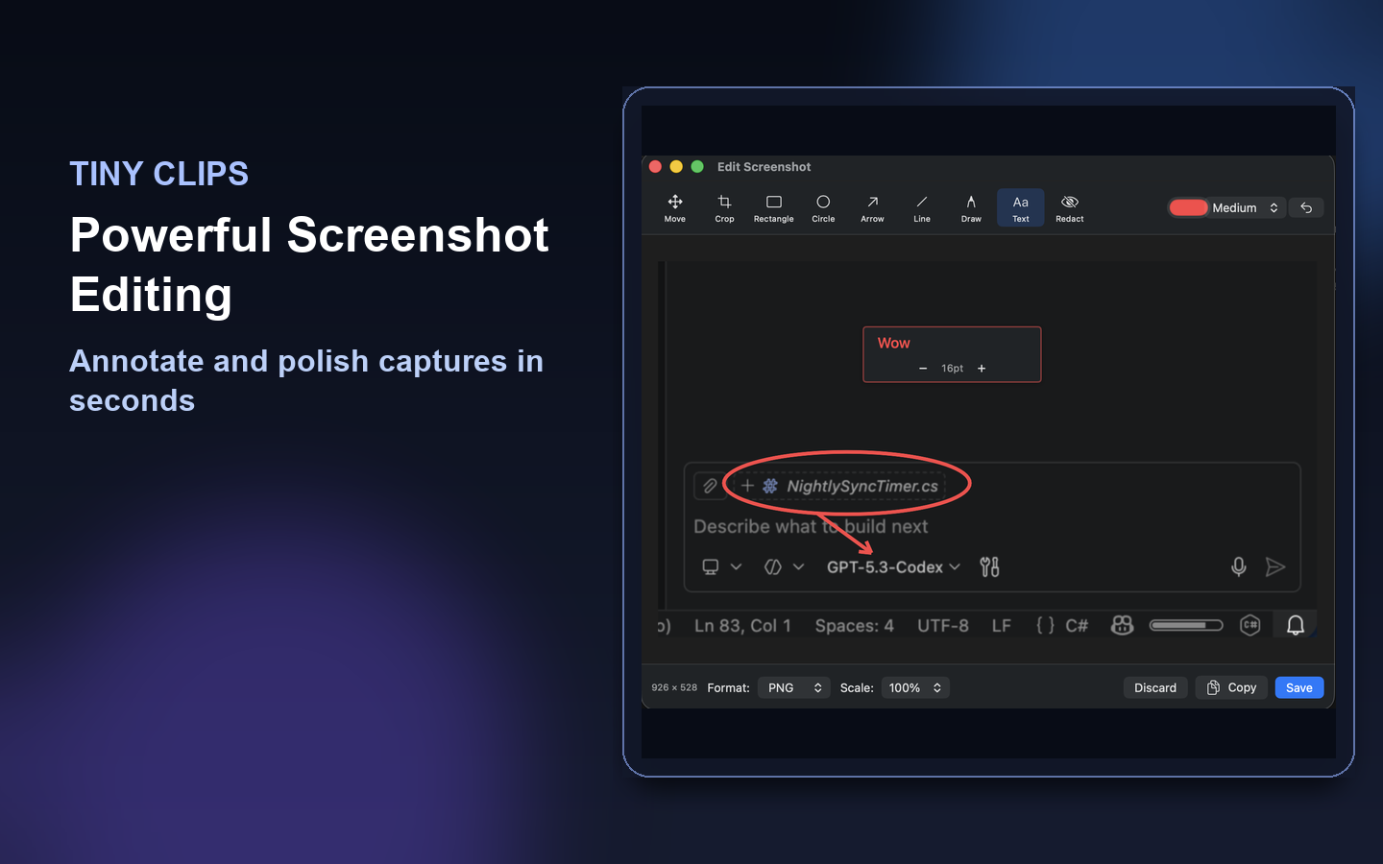
Task: Click the UTF-8 encoding indicator
Action: (943, 625)
